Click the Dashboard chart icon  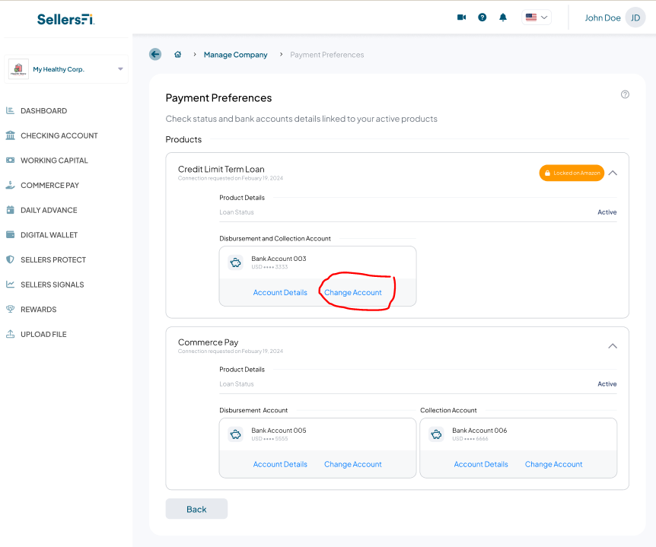[x=10, y=110]
